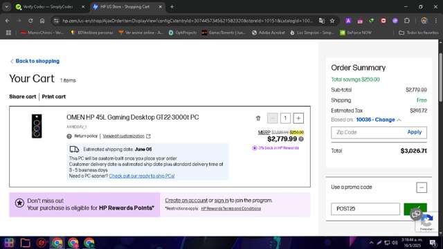The height and width of the screenshot is (249, 443).
Task: Collapse the 10036 - Change zip expander
Action: coord(379,120)
